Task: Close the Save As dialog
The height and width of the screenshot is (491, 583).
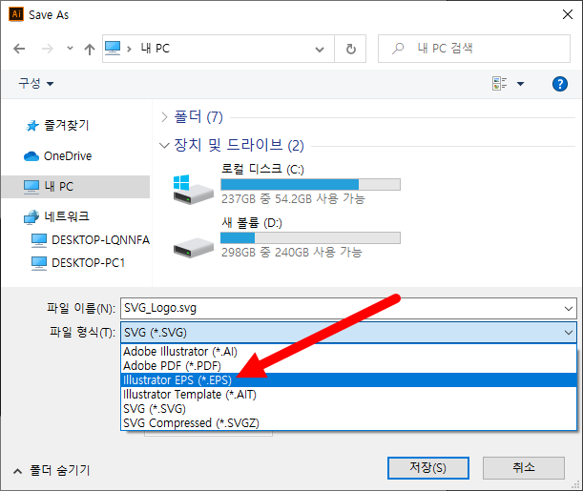Action: coord(568,14)
